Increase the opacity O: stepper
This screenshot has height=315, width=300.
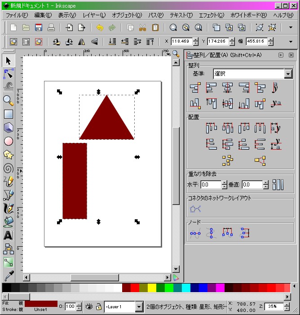point(79,305)
